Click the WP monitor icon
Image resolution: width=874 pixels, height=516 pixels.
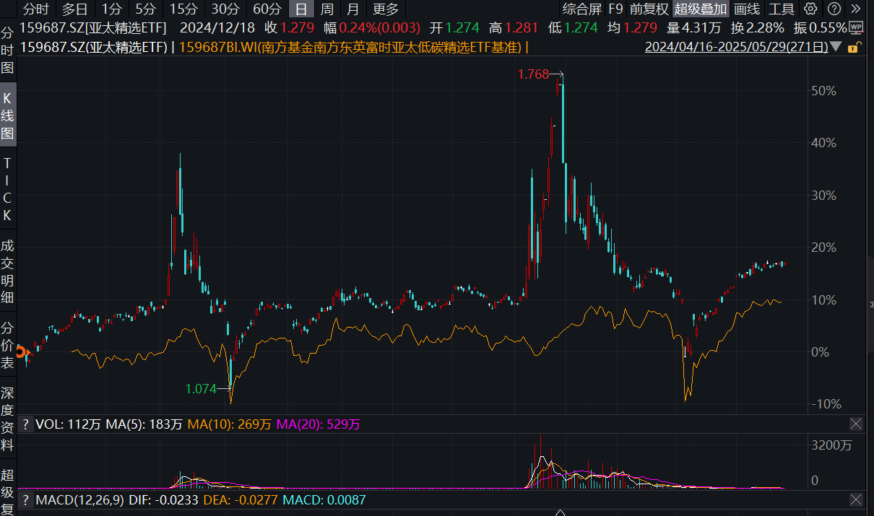(856, 27)
